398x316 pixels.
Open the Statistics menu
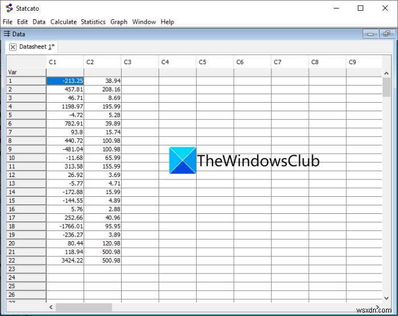[93, 22]
